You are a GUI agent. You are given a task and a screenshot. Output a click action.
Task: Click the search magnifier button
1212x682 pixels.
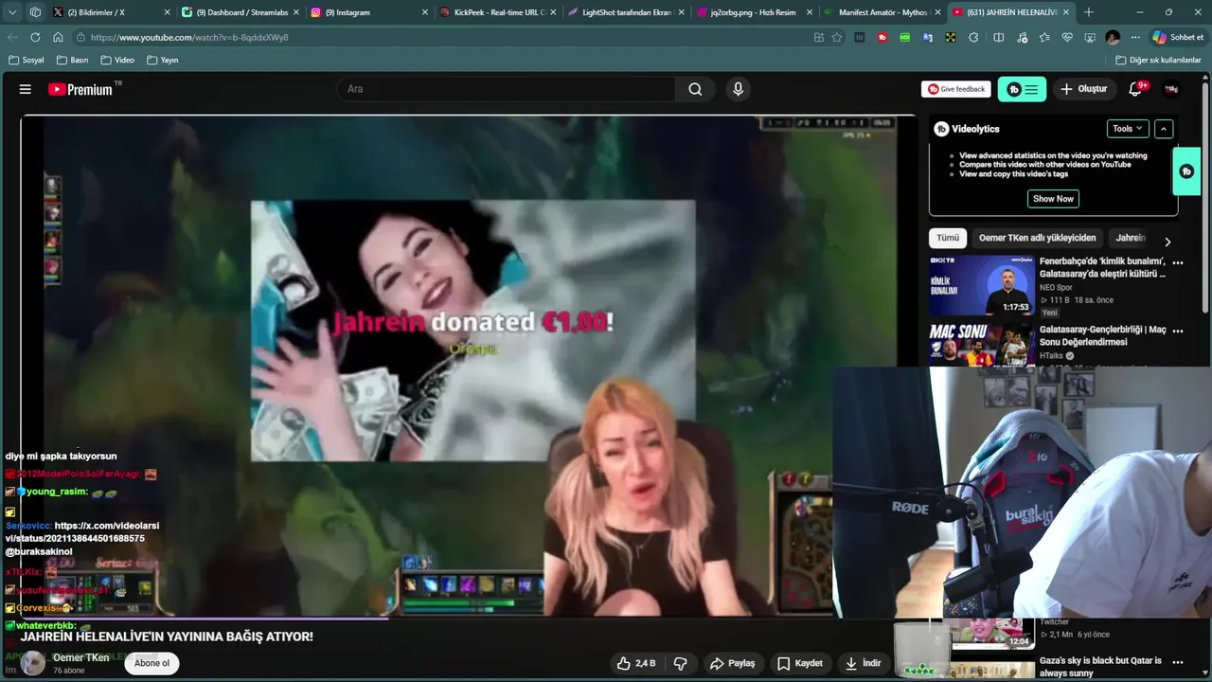pos(695,89)
